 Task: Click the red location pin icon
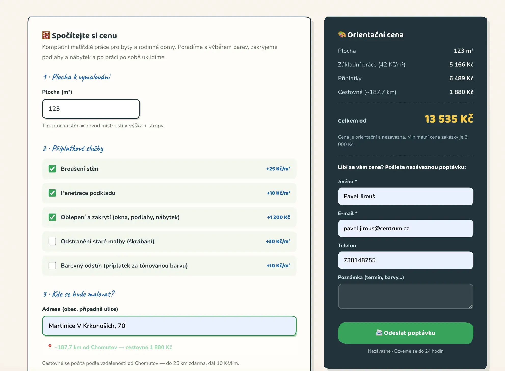[50, 347]
